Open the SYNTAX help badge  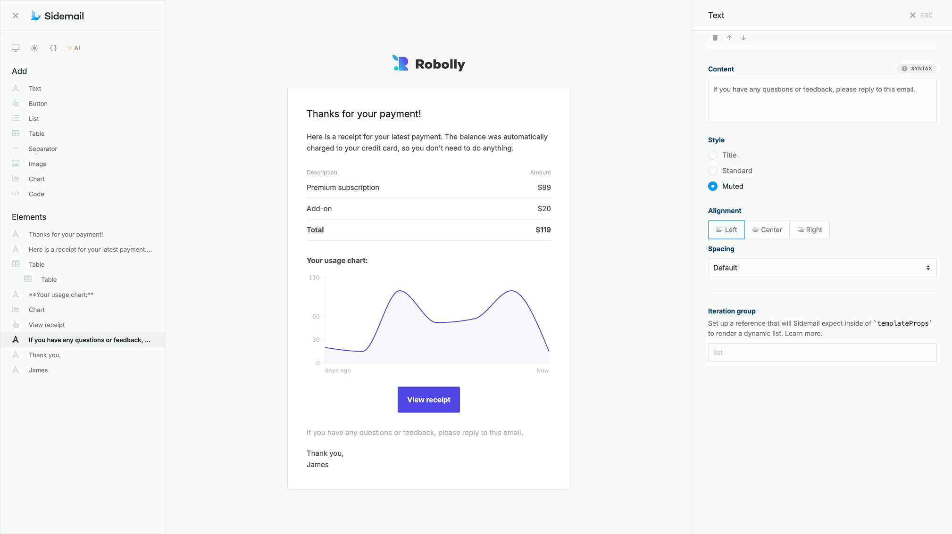click(x=917, y=69)
